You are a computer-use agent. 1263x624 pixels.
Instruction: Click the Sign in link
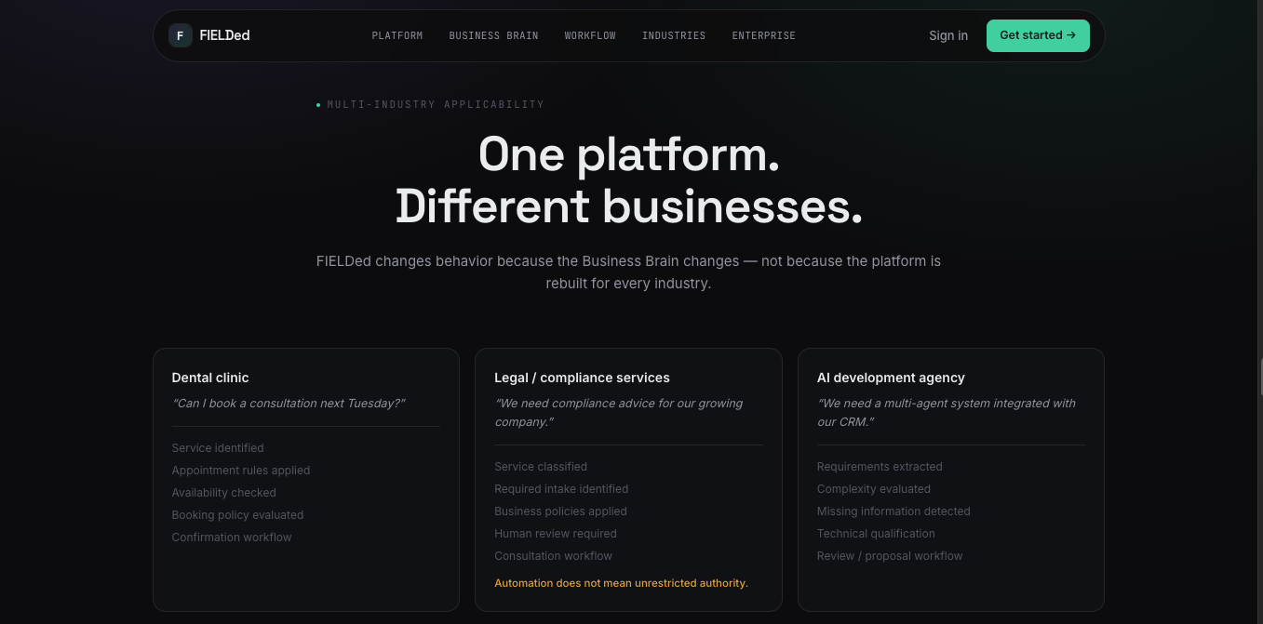coord(948,35)
